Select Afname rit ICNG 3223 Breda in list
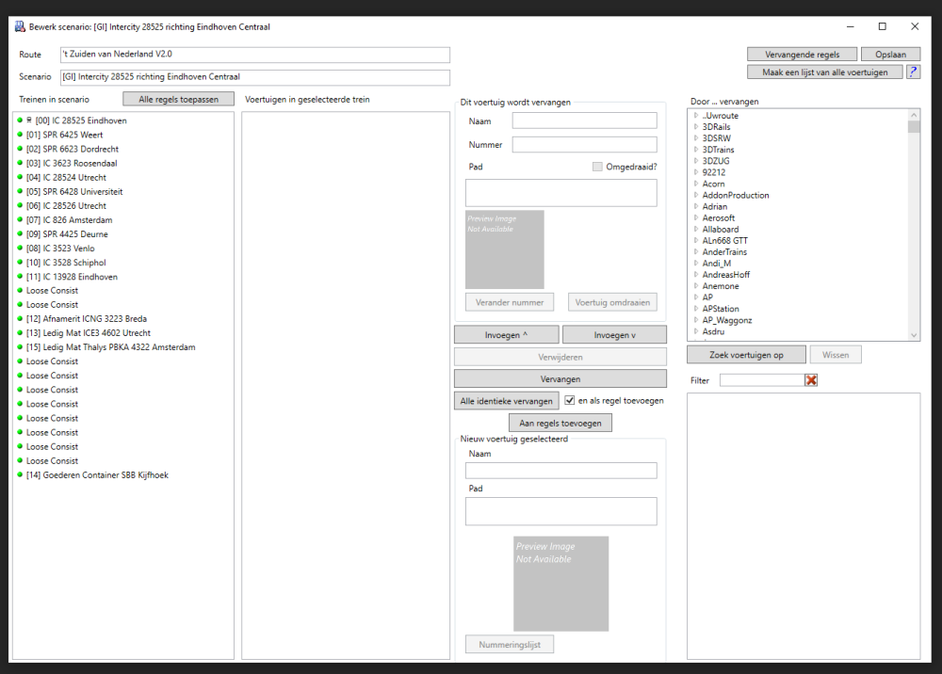Viewport: 942px width, 674px height. [x=87, y=319]
